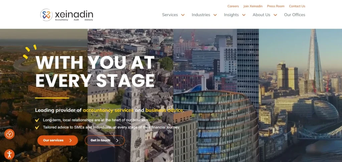
Task: Click the arrow icon in Our services button
Action: pyautogui.click(x=70, y=140)
